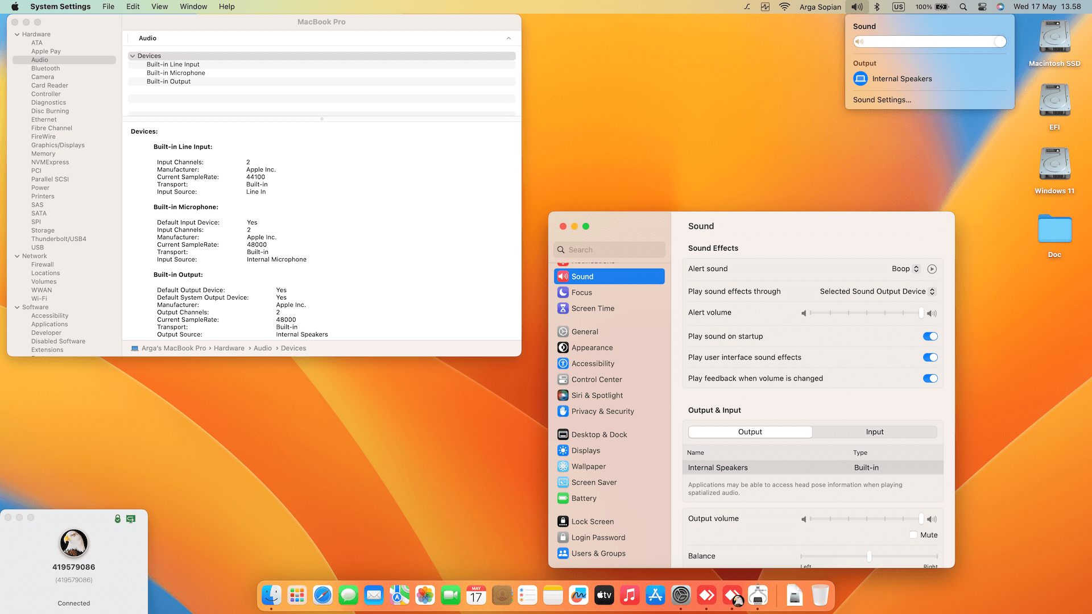Image resolution: width=1092 pixels, height=614 pixels.
Task: Open Login Password settings in the sidebar
Action: click(609, 537)
